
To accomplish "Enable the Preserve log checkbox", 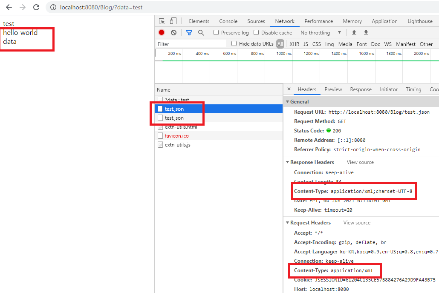I will (216, 33).
